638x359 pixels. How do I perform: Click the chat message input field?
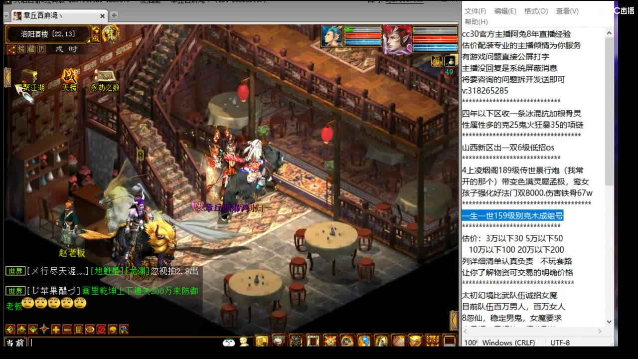click(125, 343)
